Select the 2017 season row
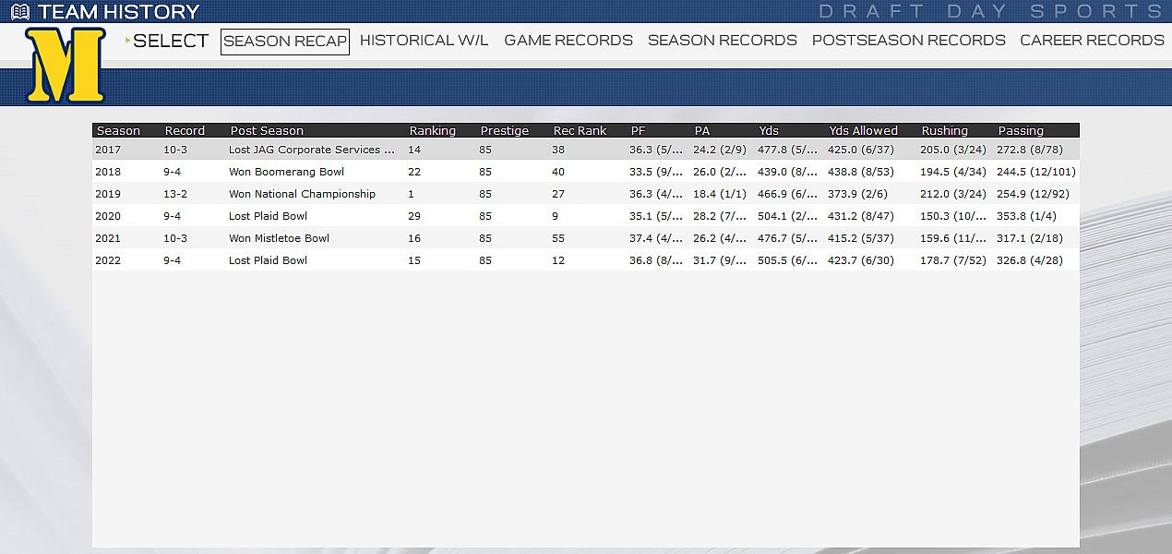Image resolution: width=1172 pixels, height=554 pixels. 586,150
